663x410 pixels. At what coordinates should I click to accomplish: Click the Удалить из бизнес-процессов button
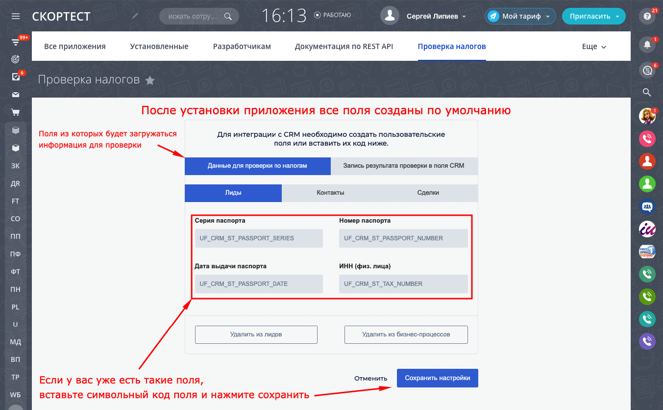coord(406,334)
